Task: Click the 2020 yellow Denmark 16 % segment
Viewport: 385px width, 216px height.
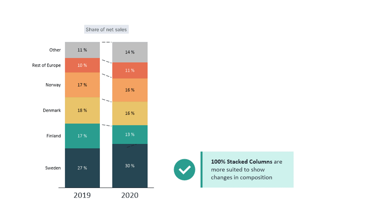Action: pos(130,113)
